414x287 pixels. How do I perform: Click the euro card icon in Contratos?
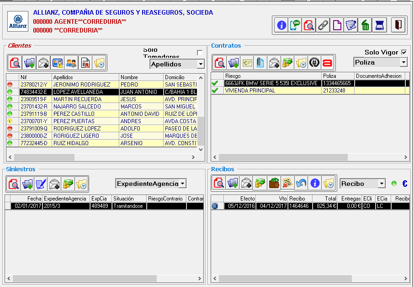click(247, 63)
